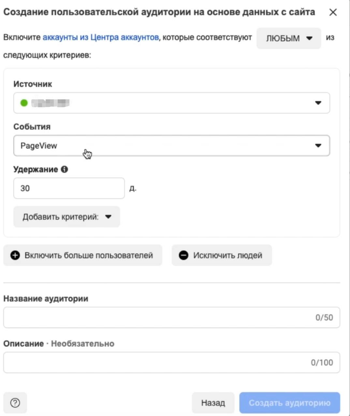The height and width of the screenshot is (416, 350).
Task: Expand the Источник dropdown arrow
Action: pos(318,103)
